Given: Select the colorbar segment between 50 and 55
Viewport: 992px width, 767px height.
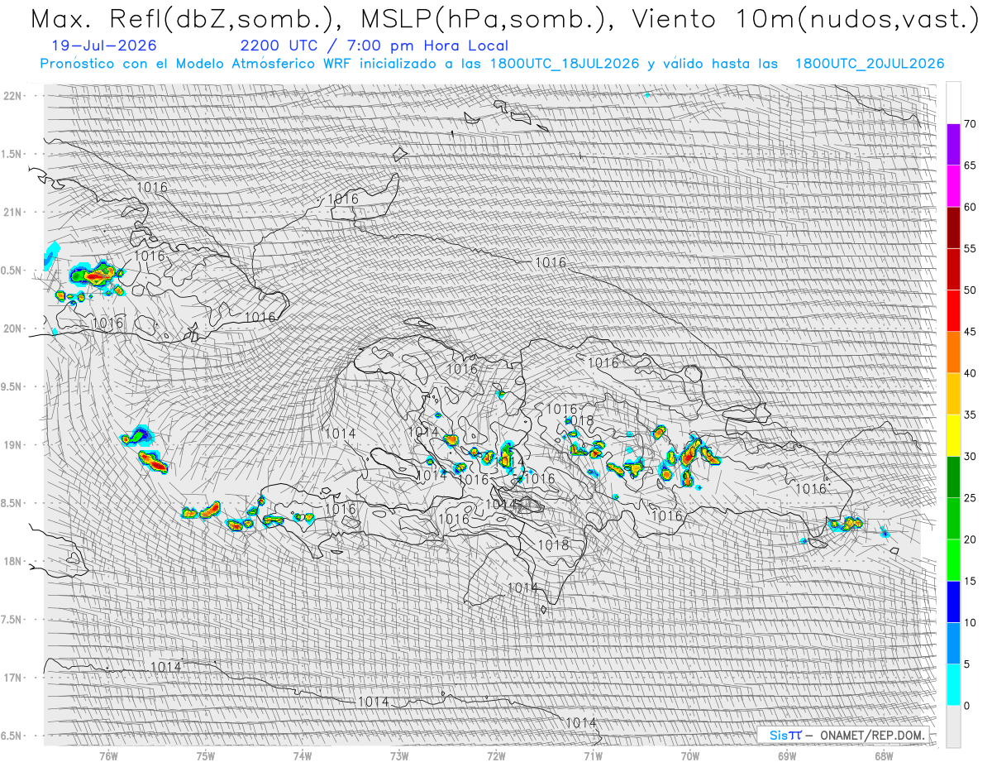Looking at the screenshot, I should [x=953, y=269].
